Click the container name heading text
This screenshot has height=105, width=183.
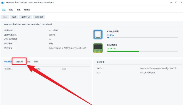(x=28, y=24)
